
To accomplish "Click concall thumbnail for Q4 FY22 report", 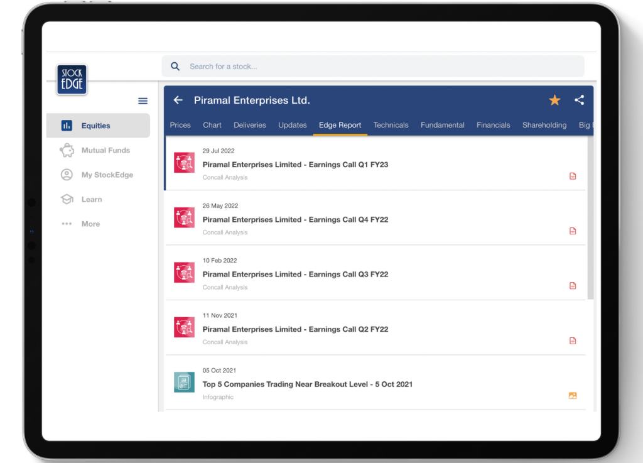I will 184,218.
